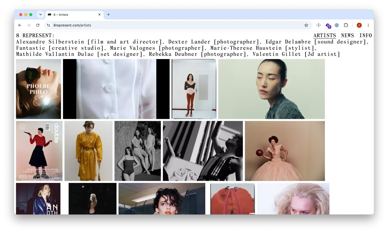
Task: Open Marie Valognes photographer link
Action: click(x=157, y=48)
